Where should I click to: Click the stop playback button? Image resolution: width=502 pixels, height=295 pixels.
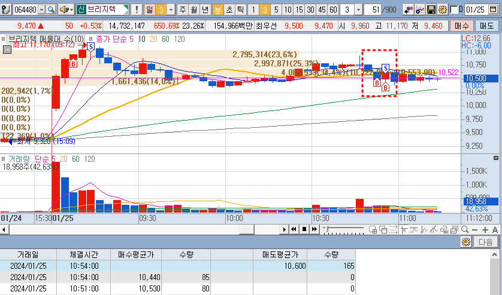tap(304, 229)
